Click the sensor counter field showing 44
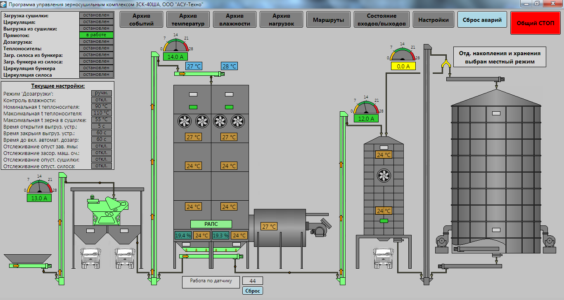The width and height of the screenshot is (564, 300). pos(253,281)
